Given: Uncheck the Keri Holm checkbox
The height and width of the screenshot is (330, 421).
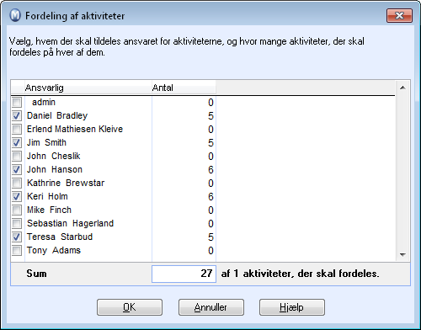Looking at the screenshot, I should (x=17, y=196).
